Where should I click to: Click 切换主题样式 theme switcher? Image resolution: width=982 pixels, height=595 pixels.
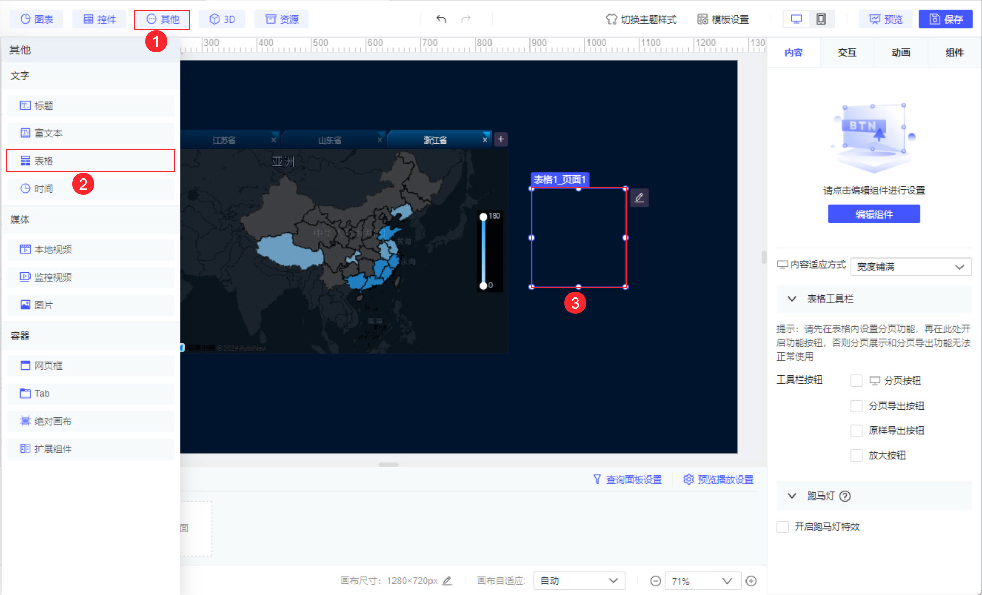coord(641,19)
